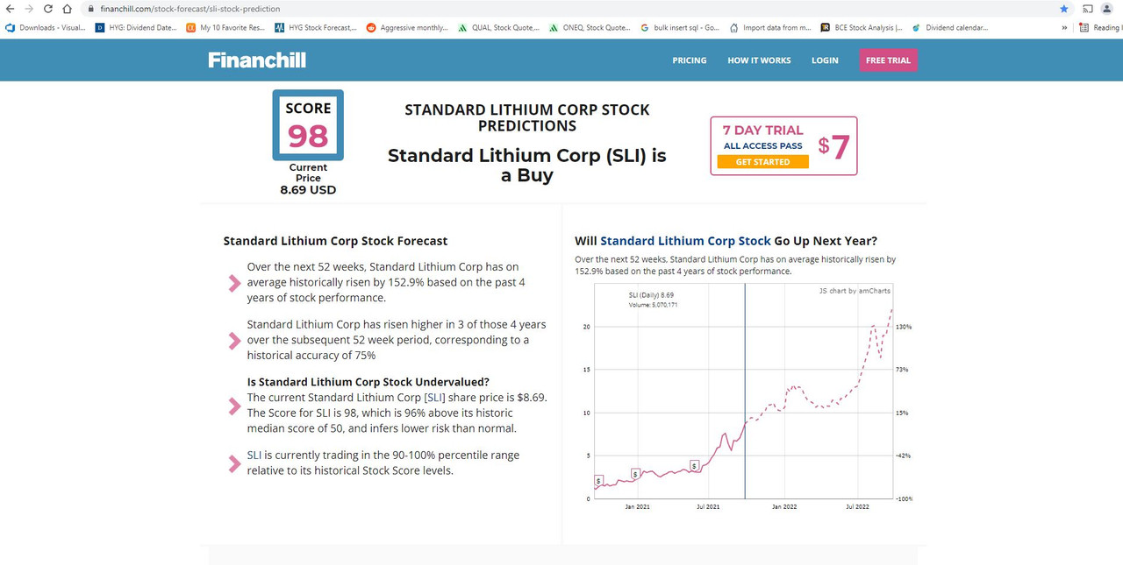This screenshot has height=565, width=1123.
Task: Open the Reading list button
Action: click(1101, 27)
